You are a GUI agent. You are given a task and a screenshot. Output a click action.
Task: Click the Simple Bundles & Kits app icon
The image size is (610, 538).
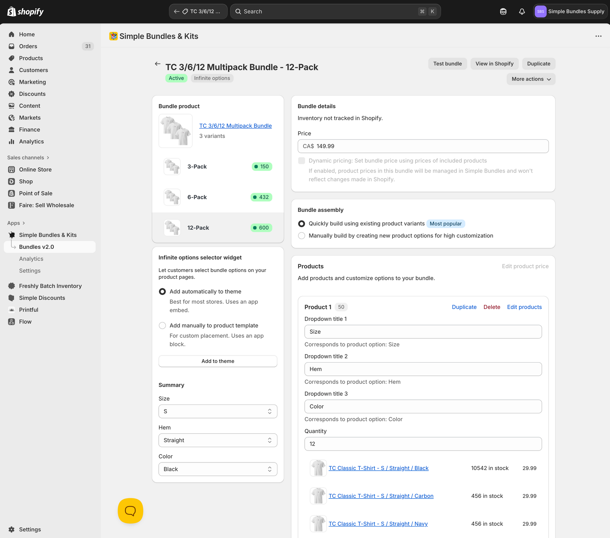coord(12,235)
